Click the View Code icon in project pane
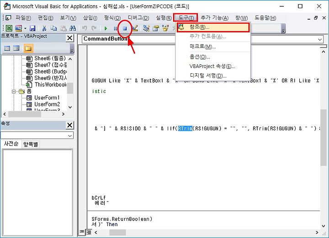Viewport: 329px width, 238px height. coord(7,48)
